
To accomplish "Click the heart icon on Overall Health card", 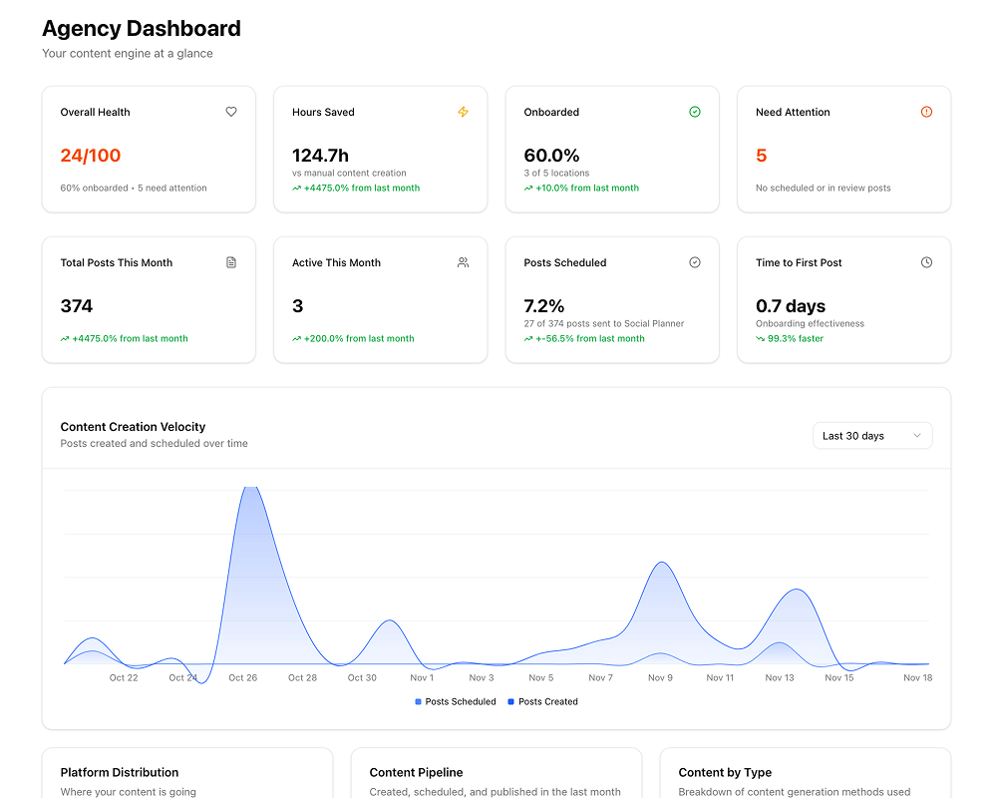I will [x=230, y=112].
